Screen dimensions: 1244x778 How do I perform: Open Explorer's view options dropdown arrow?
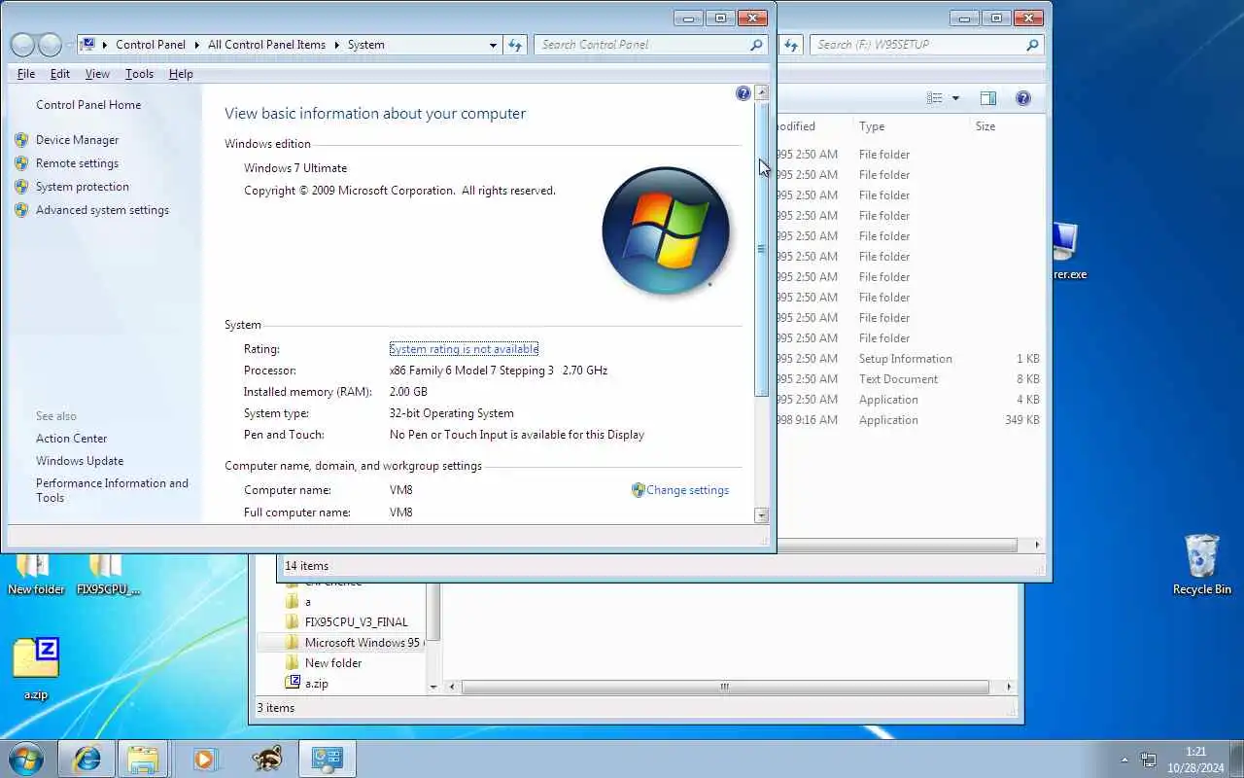(x=955, y=98)
